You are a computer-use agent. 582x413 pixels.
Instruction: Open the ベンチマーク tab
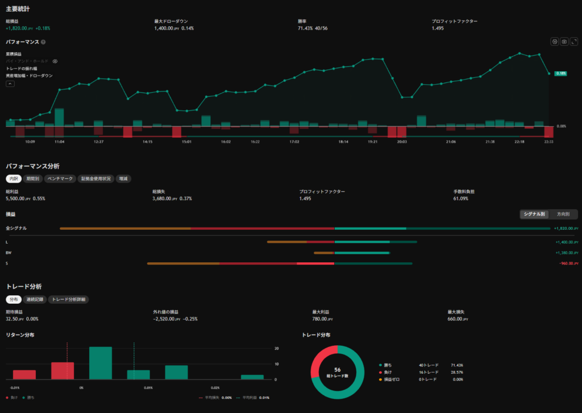click(60, 179)
